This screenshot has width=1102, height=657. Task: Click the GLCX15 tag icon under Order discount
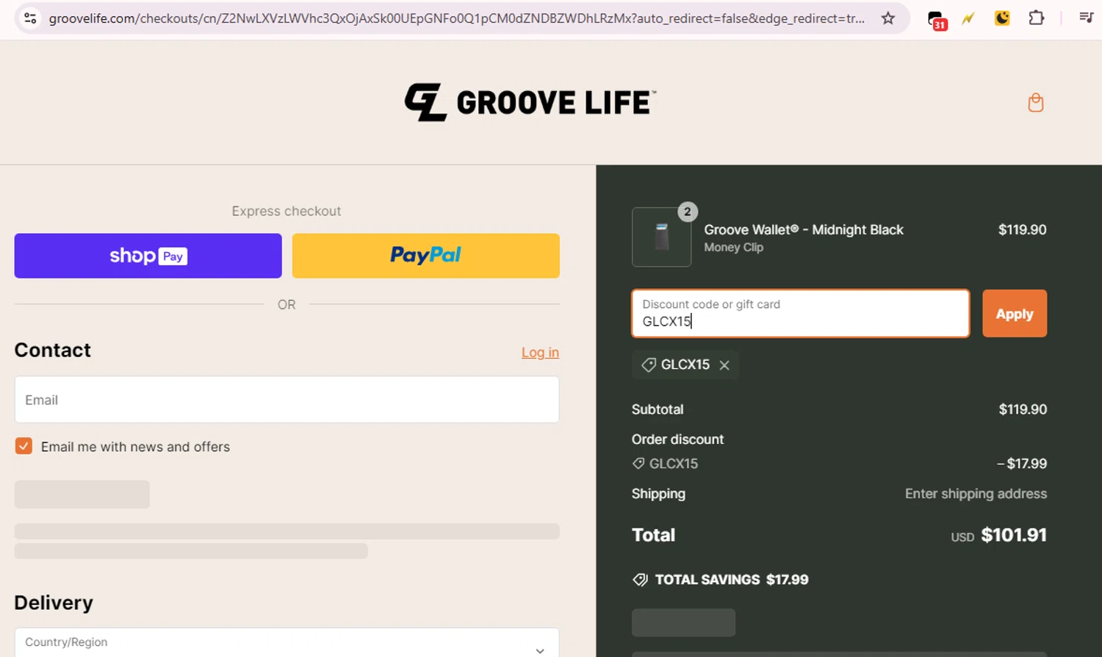click(x=638, y=464)
